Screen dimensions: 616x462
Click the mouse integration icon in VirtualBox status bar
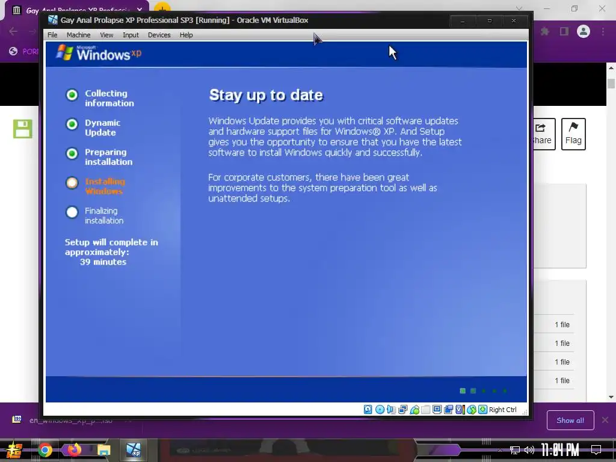472,410
